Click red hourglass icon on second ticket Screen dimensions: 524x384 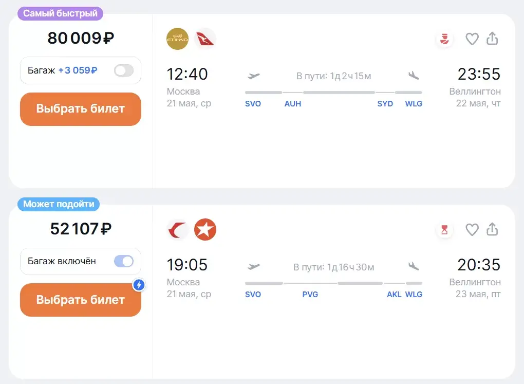click(x=444, y=230)
